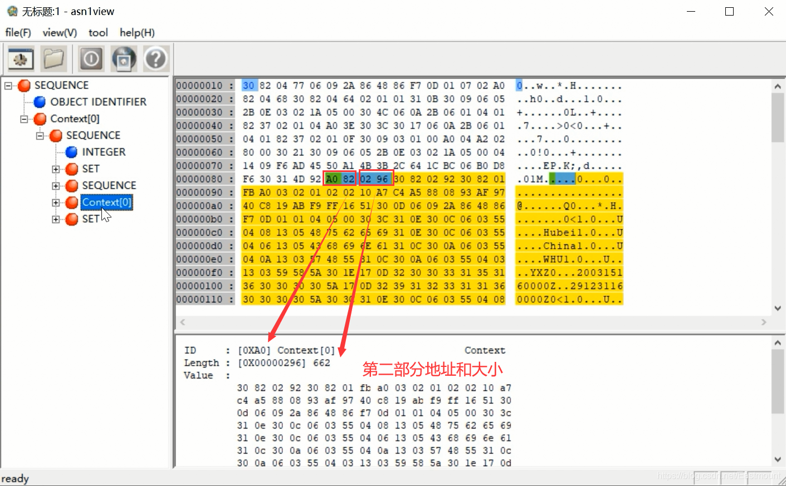Viewport: 786px width, 486px height.
Task: Open the file(F) menu
Action: pyautogui.click(x=18, y=32)
